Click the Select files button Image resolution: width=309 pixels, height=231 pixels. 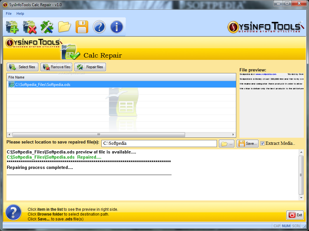point(23,67)
